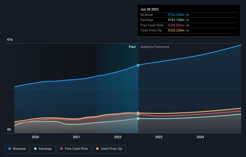Select the Earnings data point marker
The height and width of the screenshot is (157, 246).
[x=138, y=119]
